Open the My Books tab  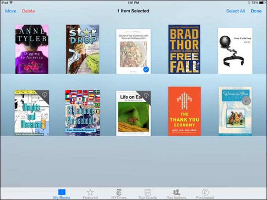pos(62,194)
